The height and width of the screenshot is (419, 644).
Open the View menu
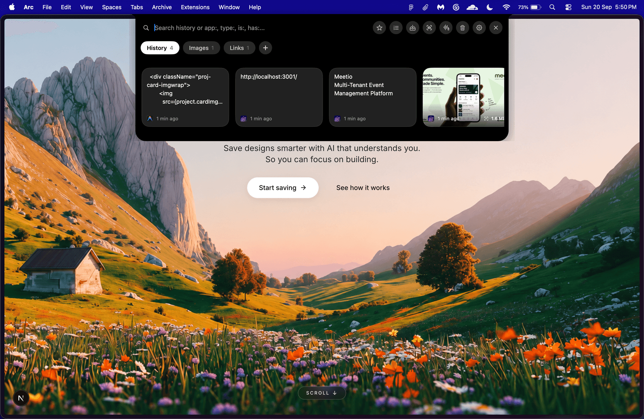pos(86,7)
